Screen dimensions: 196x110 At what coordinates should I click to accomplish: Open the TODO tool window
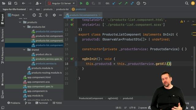coord(57,103)
